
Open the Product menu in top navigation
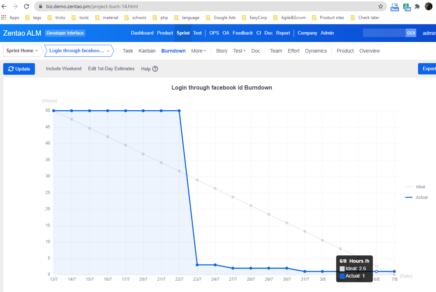pos(165,33)
